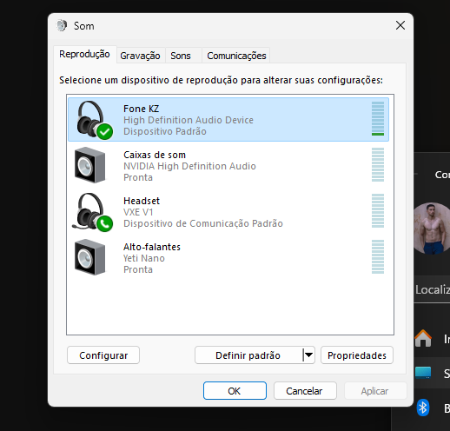Click the user profile picture thumbnail
This screenshot has width=450, height=431.
point(432,229)
